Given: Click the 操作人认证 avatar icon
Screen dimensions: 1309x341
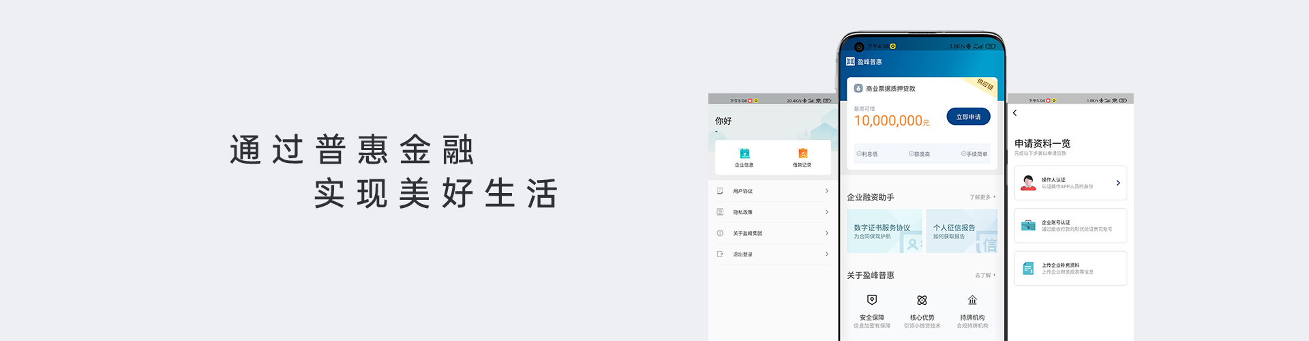Looking at the screenshot, I should tap(1028, 183).
